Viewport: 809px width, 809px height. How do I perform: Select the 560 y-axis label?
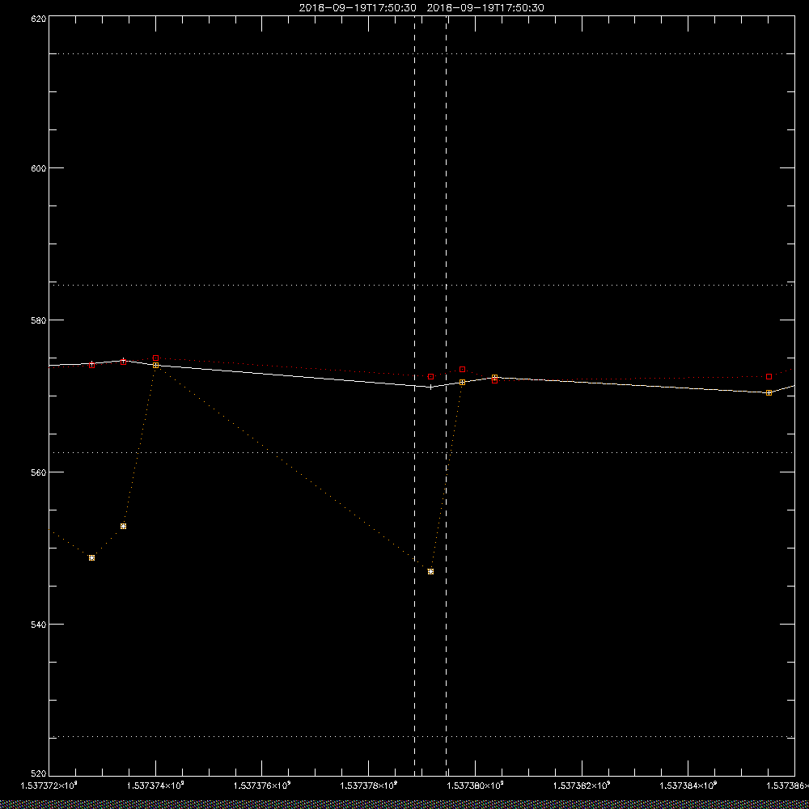click(x=39, y=472)
